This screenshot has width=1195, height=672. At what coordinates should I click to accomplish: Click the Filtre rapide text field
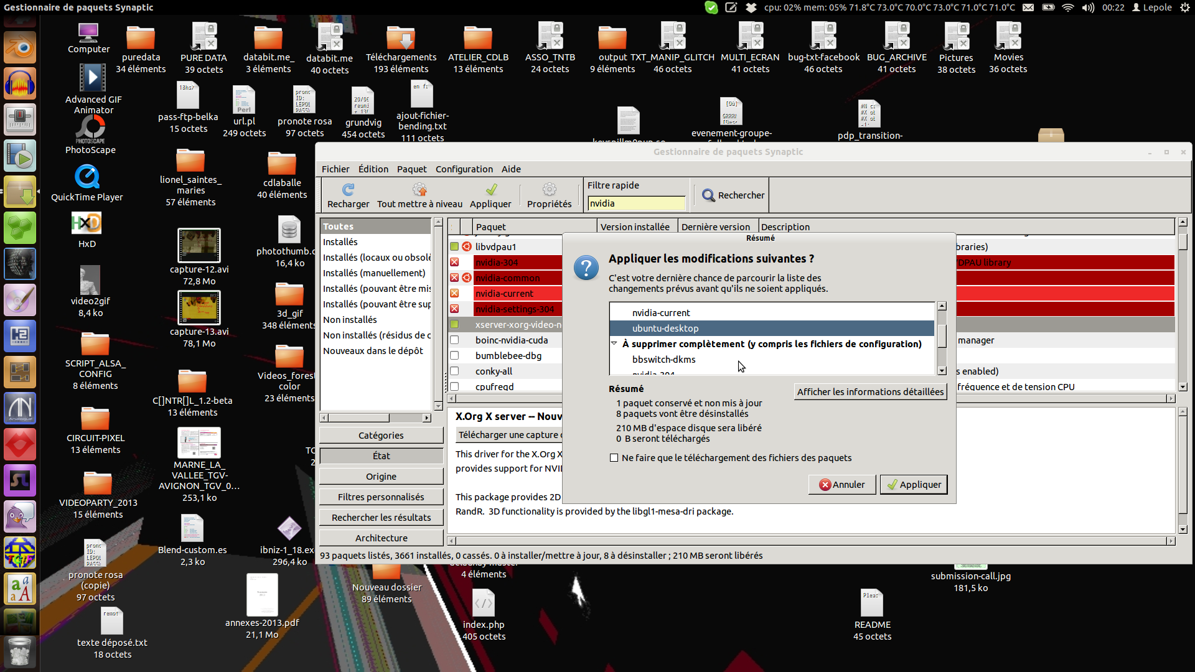635,203
